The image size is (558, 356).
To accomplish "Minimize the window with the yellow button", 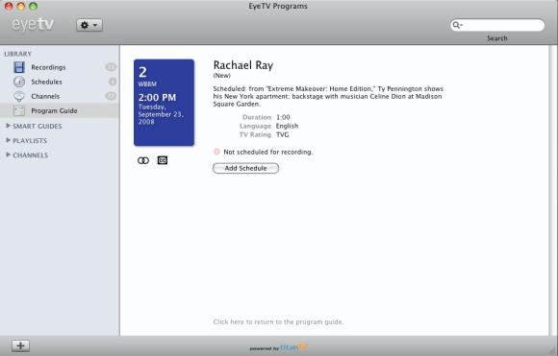I will (20, 6).
